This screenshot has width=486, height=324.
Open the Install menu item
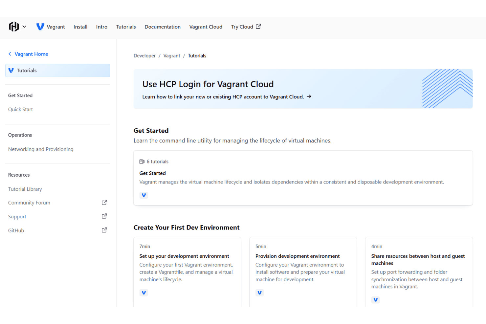[x=80, y=27]
